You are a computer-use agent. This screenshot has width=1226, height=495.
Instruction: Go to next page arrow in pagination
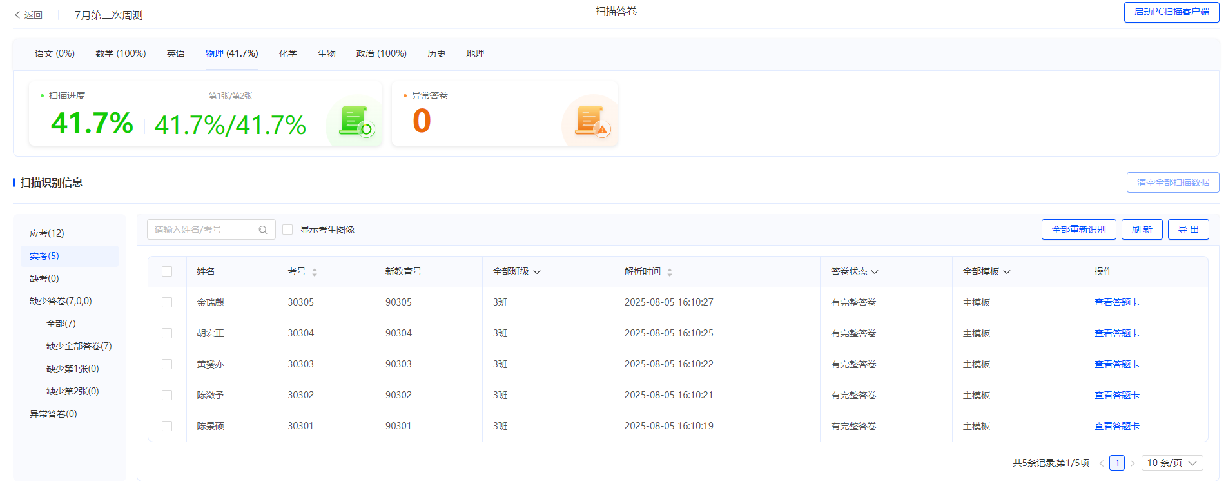point(1133,463)
